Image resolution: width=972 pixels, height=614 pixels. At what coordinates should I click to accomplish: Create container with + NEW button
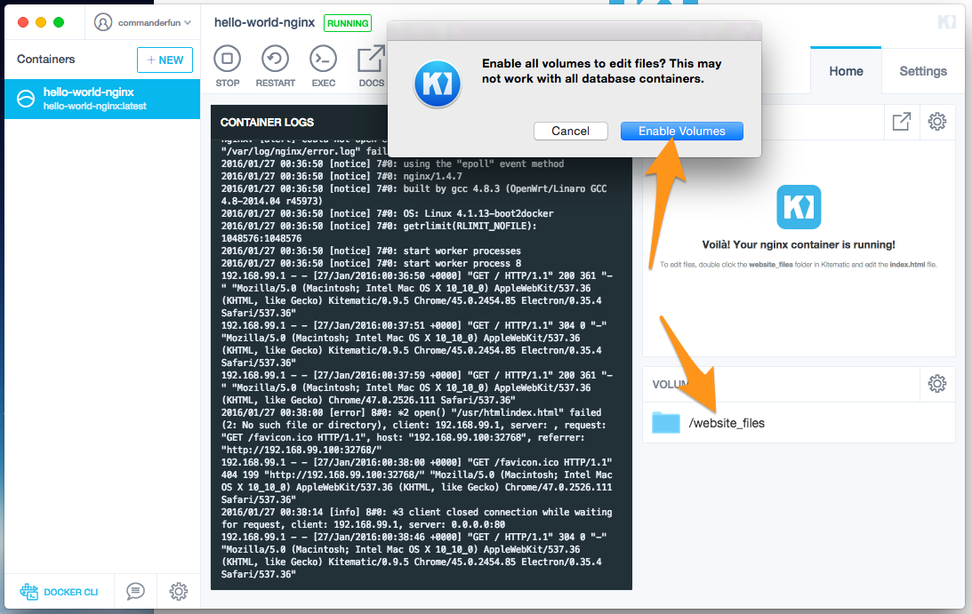(165, 60)
